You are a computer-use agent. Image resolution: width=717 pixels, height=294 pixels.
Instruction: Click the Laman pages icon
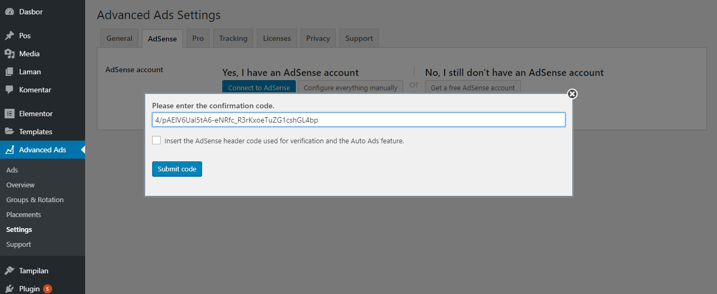(10, 72)
